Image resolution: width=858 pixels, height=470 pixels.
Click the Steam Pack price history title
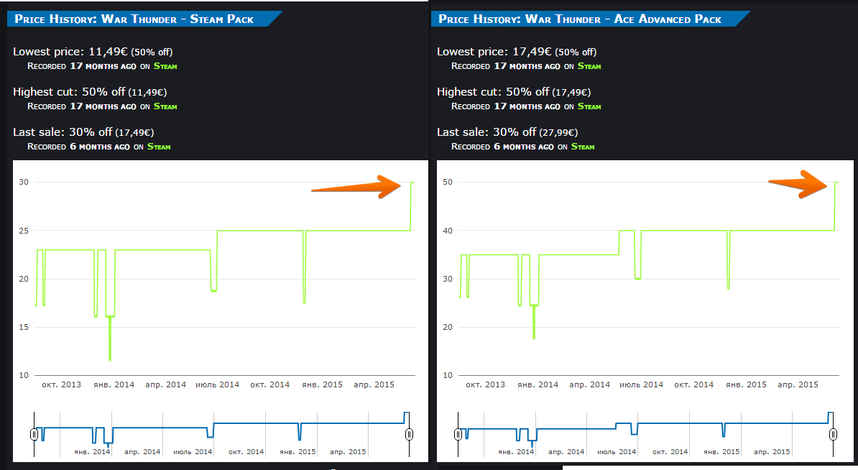tap(134, 19)
